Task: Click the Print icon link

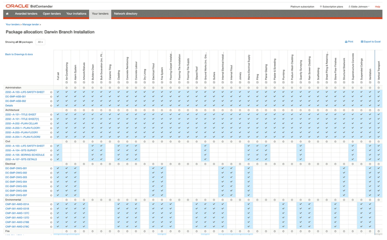Action: [x=349, y=42]
